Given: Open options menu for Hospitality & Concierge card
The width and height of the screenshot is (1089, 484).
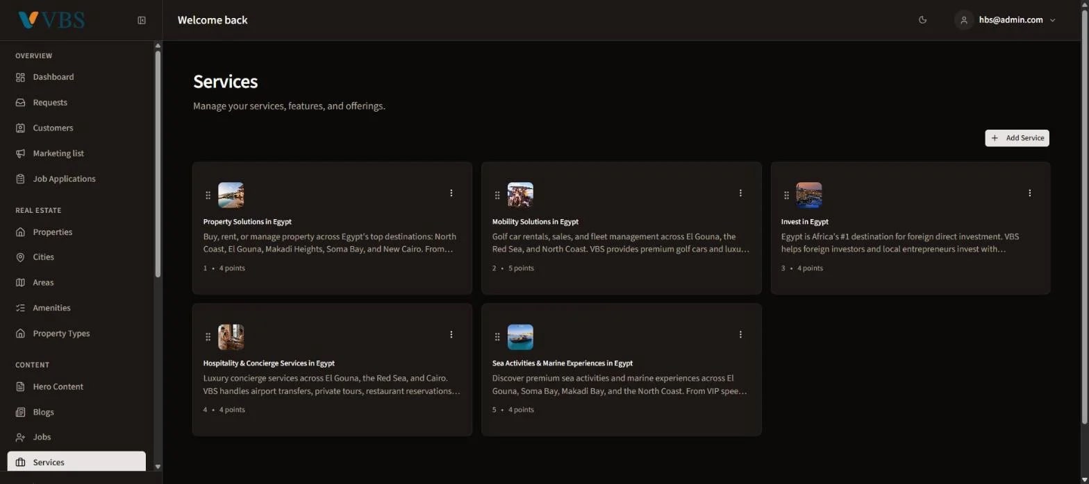Looking at the screenshot, I should 451,334.
